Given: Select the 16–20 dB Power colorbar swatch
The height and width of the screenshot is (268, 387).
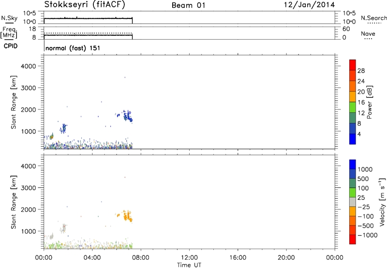Looking at the screenshot, I should (x=353, y=97).
